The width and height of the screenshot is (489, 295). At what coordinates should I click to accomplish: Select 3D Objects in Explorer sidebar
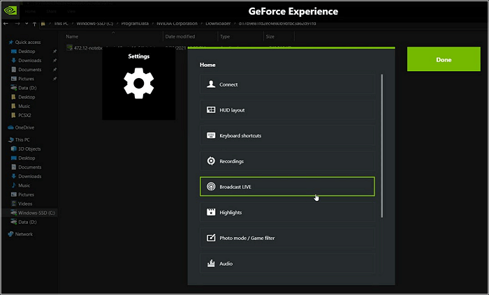click(29, 149)
